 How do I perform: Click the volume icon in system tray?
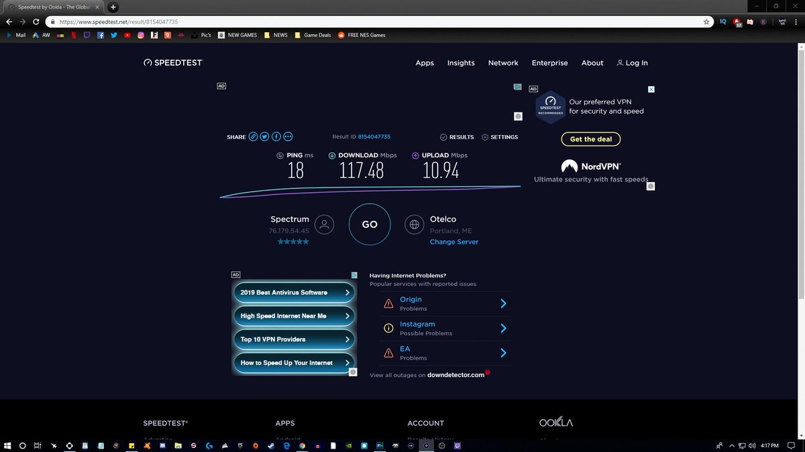click(x=752, y=445)
